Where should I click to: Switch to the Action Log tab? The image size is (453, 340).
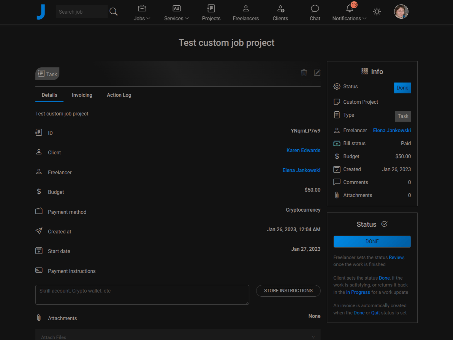click(x=119, y=95)
